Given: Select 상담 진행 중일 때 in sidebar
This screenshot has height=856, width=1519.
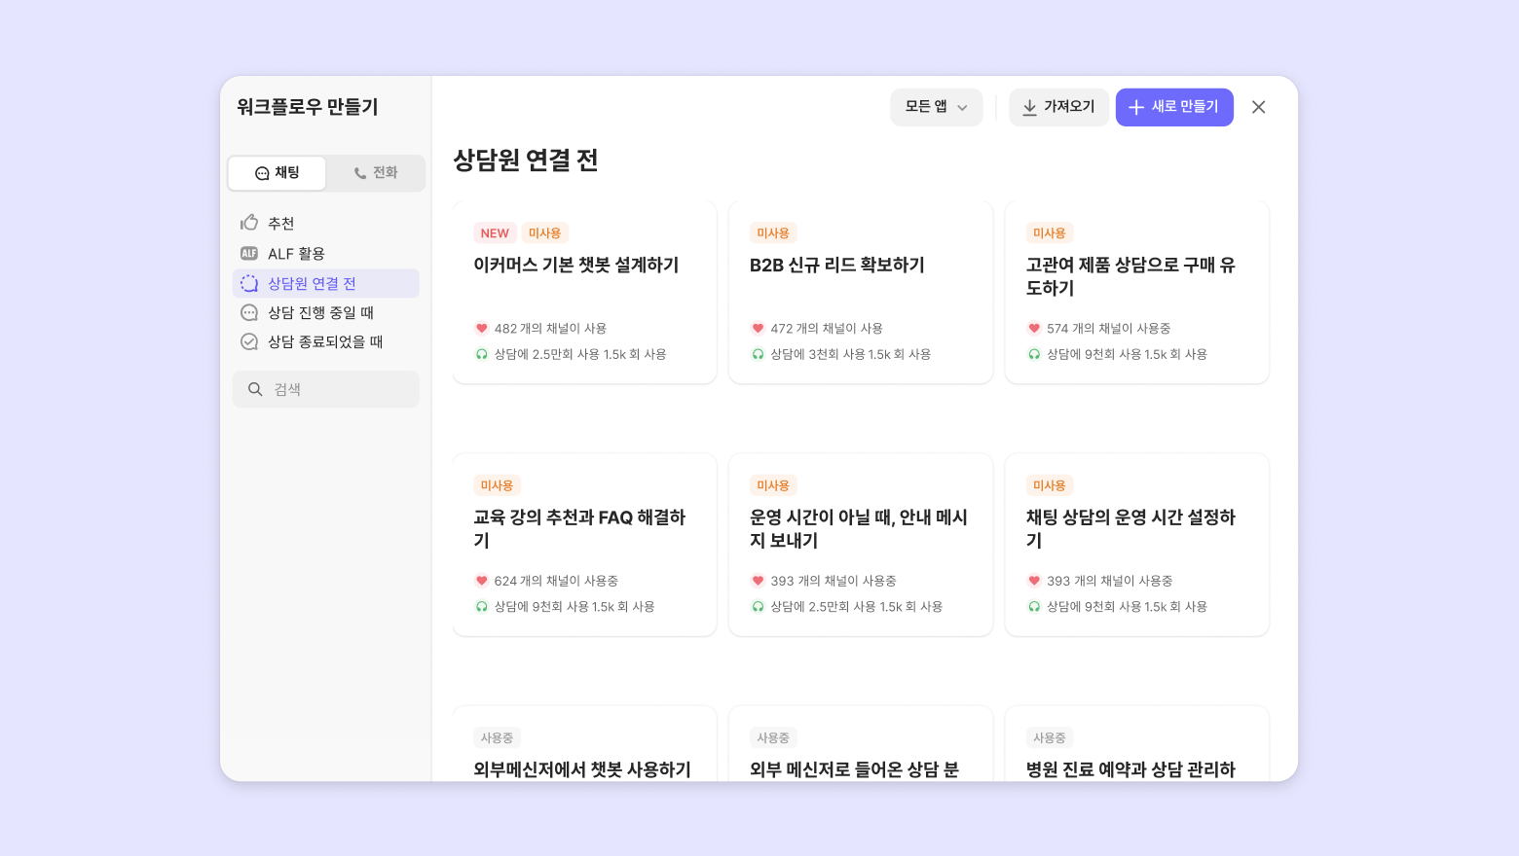Looking at the screenshot, I should point(321,312).
